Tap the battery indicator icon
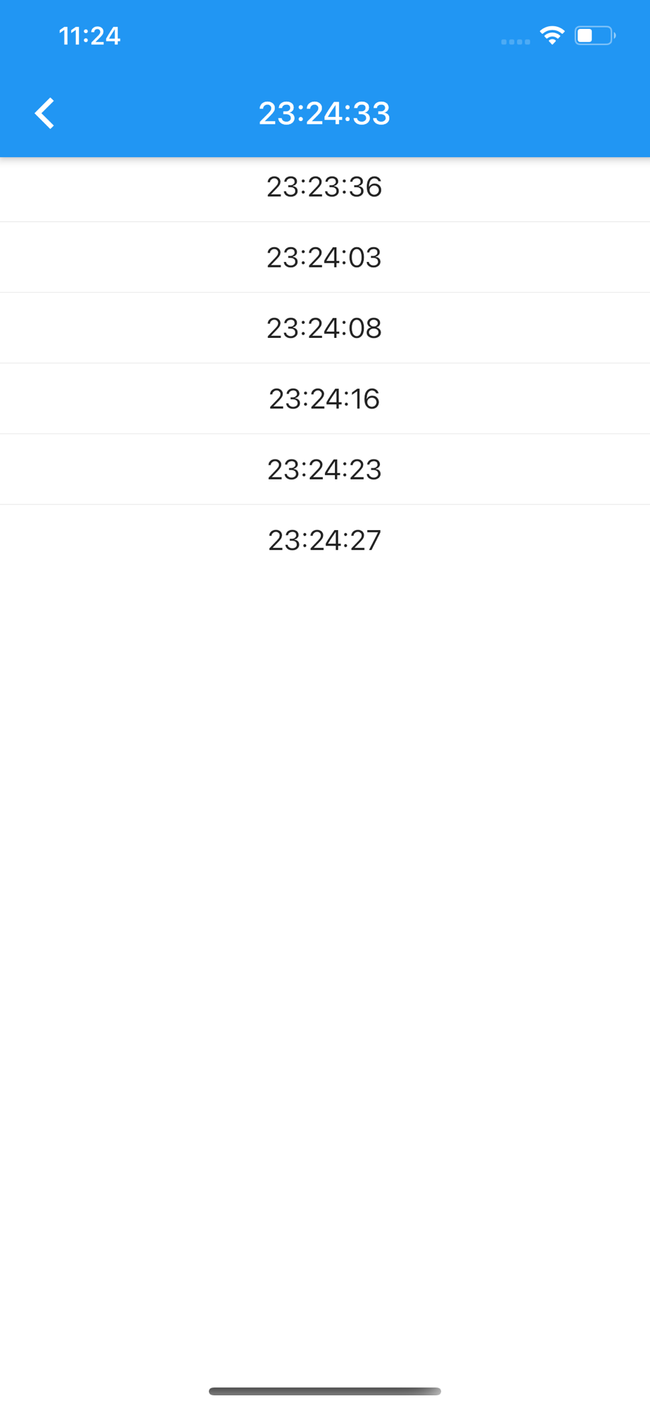 [595, 35]
